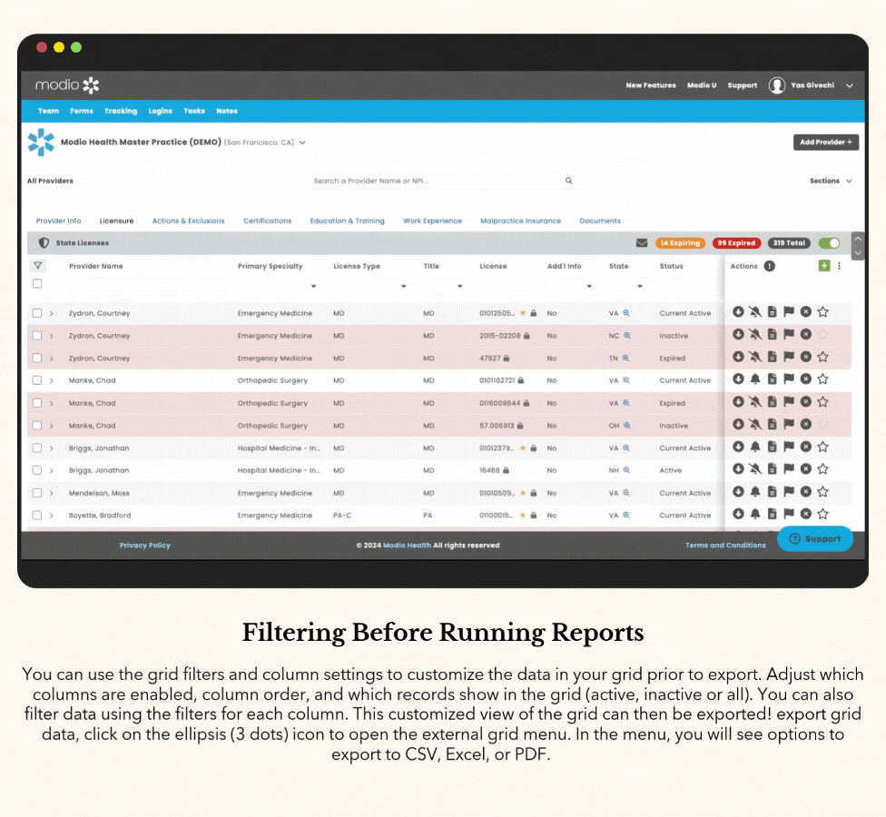Check the box for license 57.006913 row
The width and height of the screenshot is (886, 817).
pos(37,426)
